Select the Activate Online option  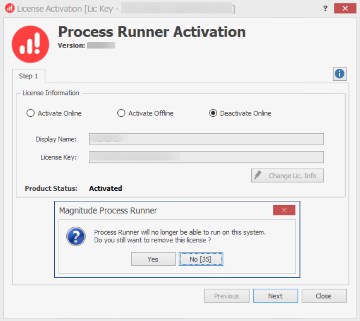[x=31, y=113]
